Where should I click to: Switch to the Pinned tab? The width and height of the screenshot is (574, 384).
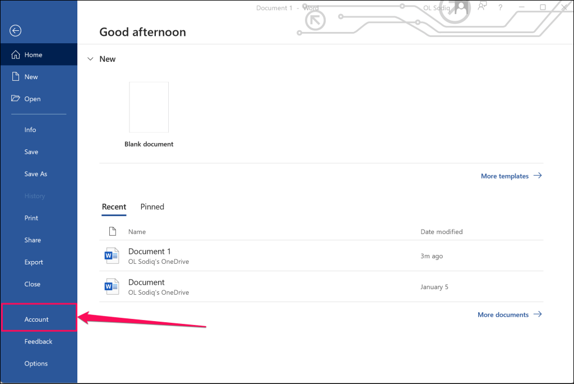point(152,207)
